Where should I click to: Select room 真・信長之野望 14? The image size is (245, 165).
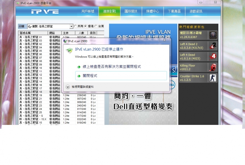[31, 81]
